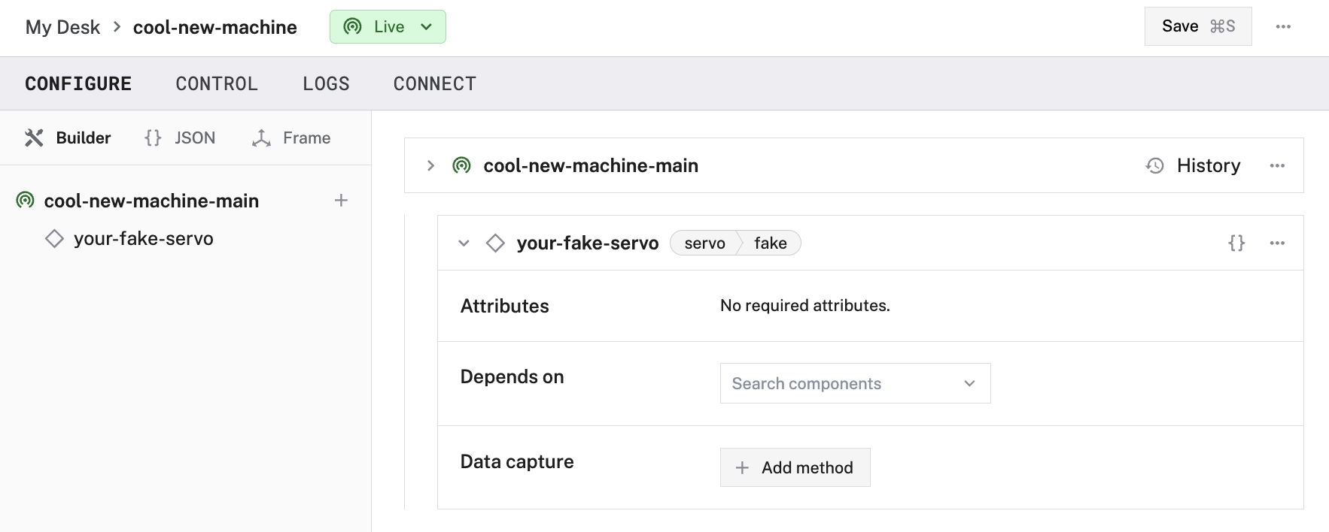Switch to Frame view mode

[292, 138]
